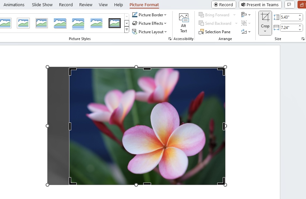
Task: Click the shape width input field
Action: (x=289, y=28)
